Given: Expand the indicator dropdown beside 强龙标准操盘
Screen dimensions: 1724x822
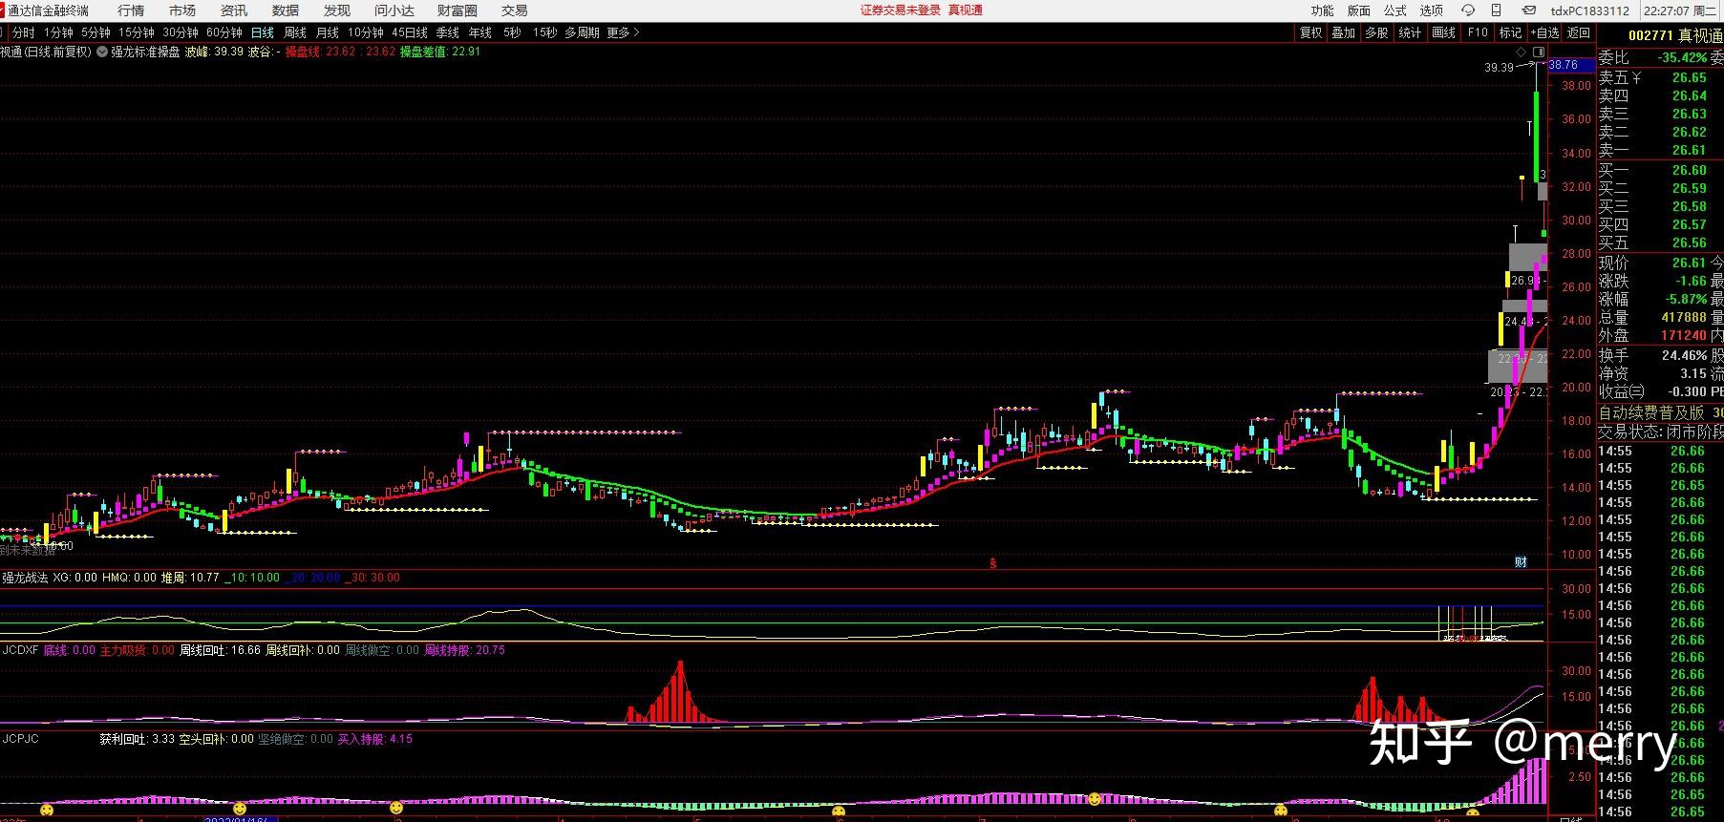Looking at the screenshot, I should (x=101, y=52).
